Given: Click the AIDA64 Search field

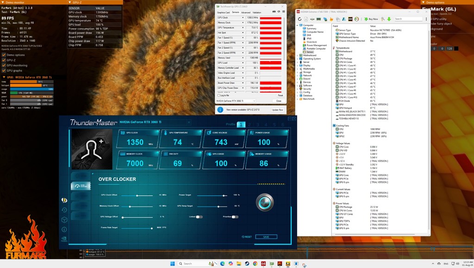Looking at the screenshot, I should click(408, 19).
